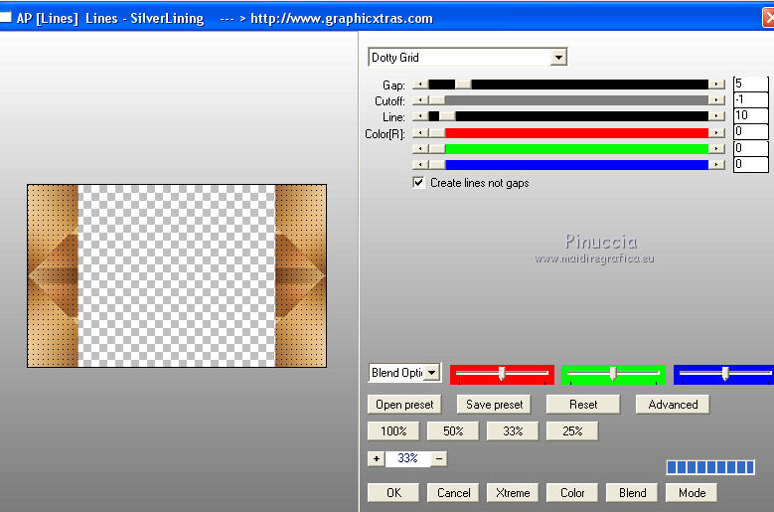This screenshot has width=774, height=512.
Task: Click the blue color slider track
Action: [568, 164]
